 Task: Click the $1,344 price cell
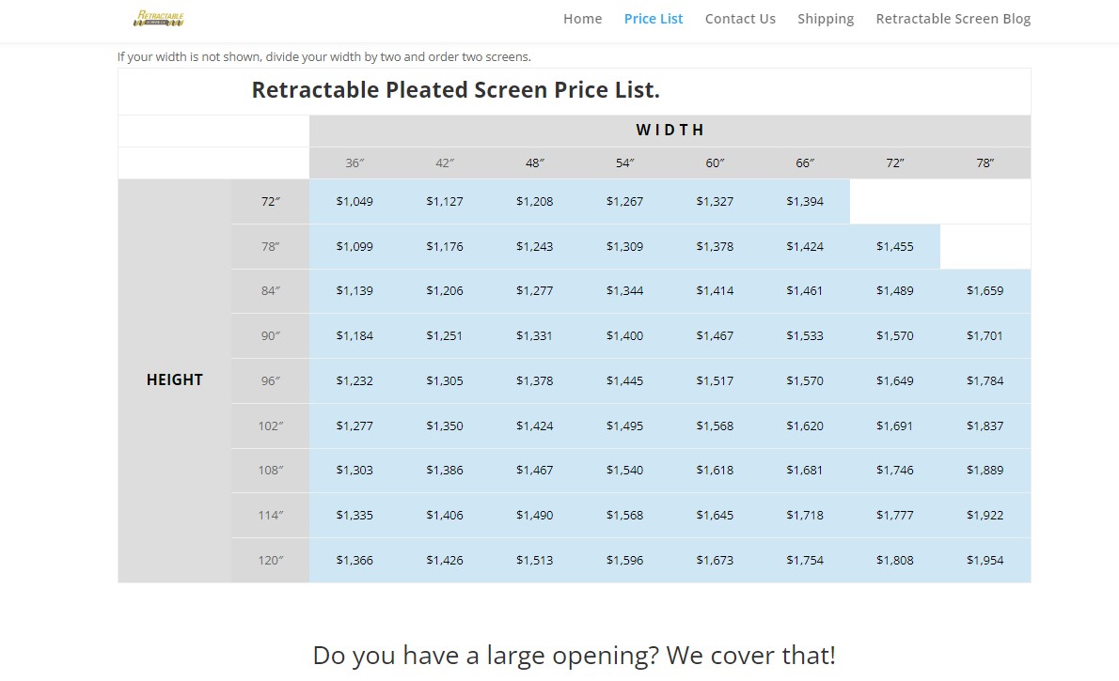pyautogui.click(x=624, y=291)
